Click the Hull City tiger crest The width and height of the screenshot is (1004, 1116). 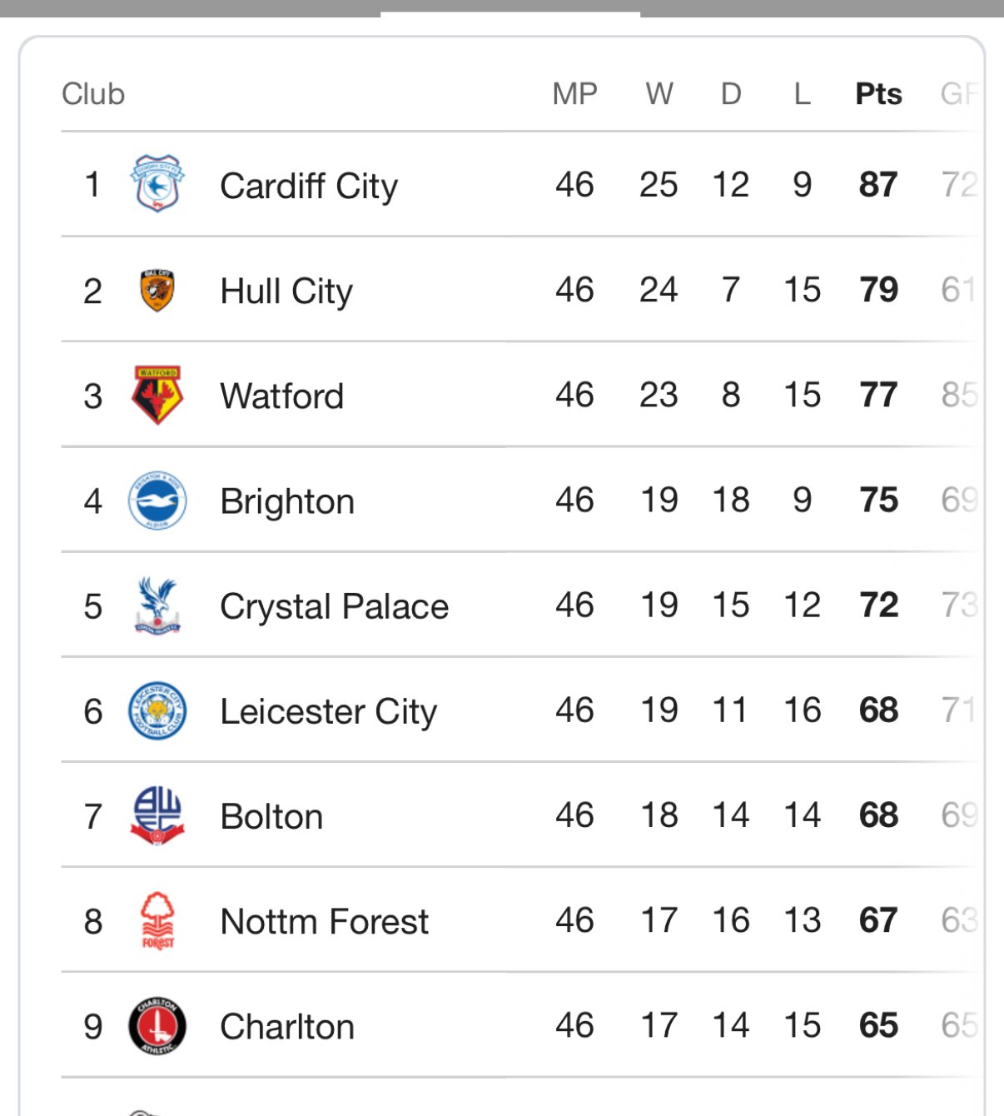[157, 291]
